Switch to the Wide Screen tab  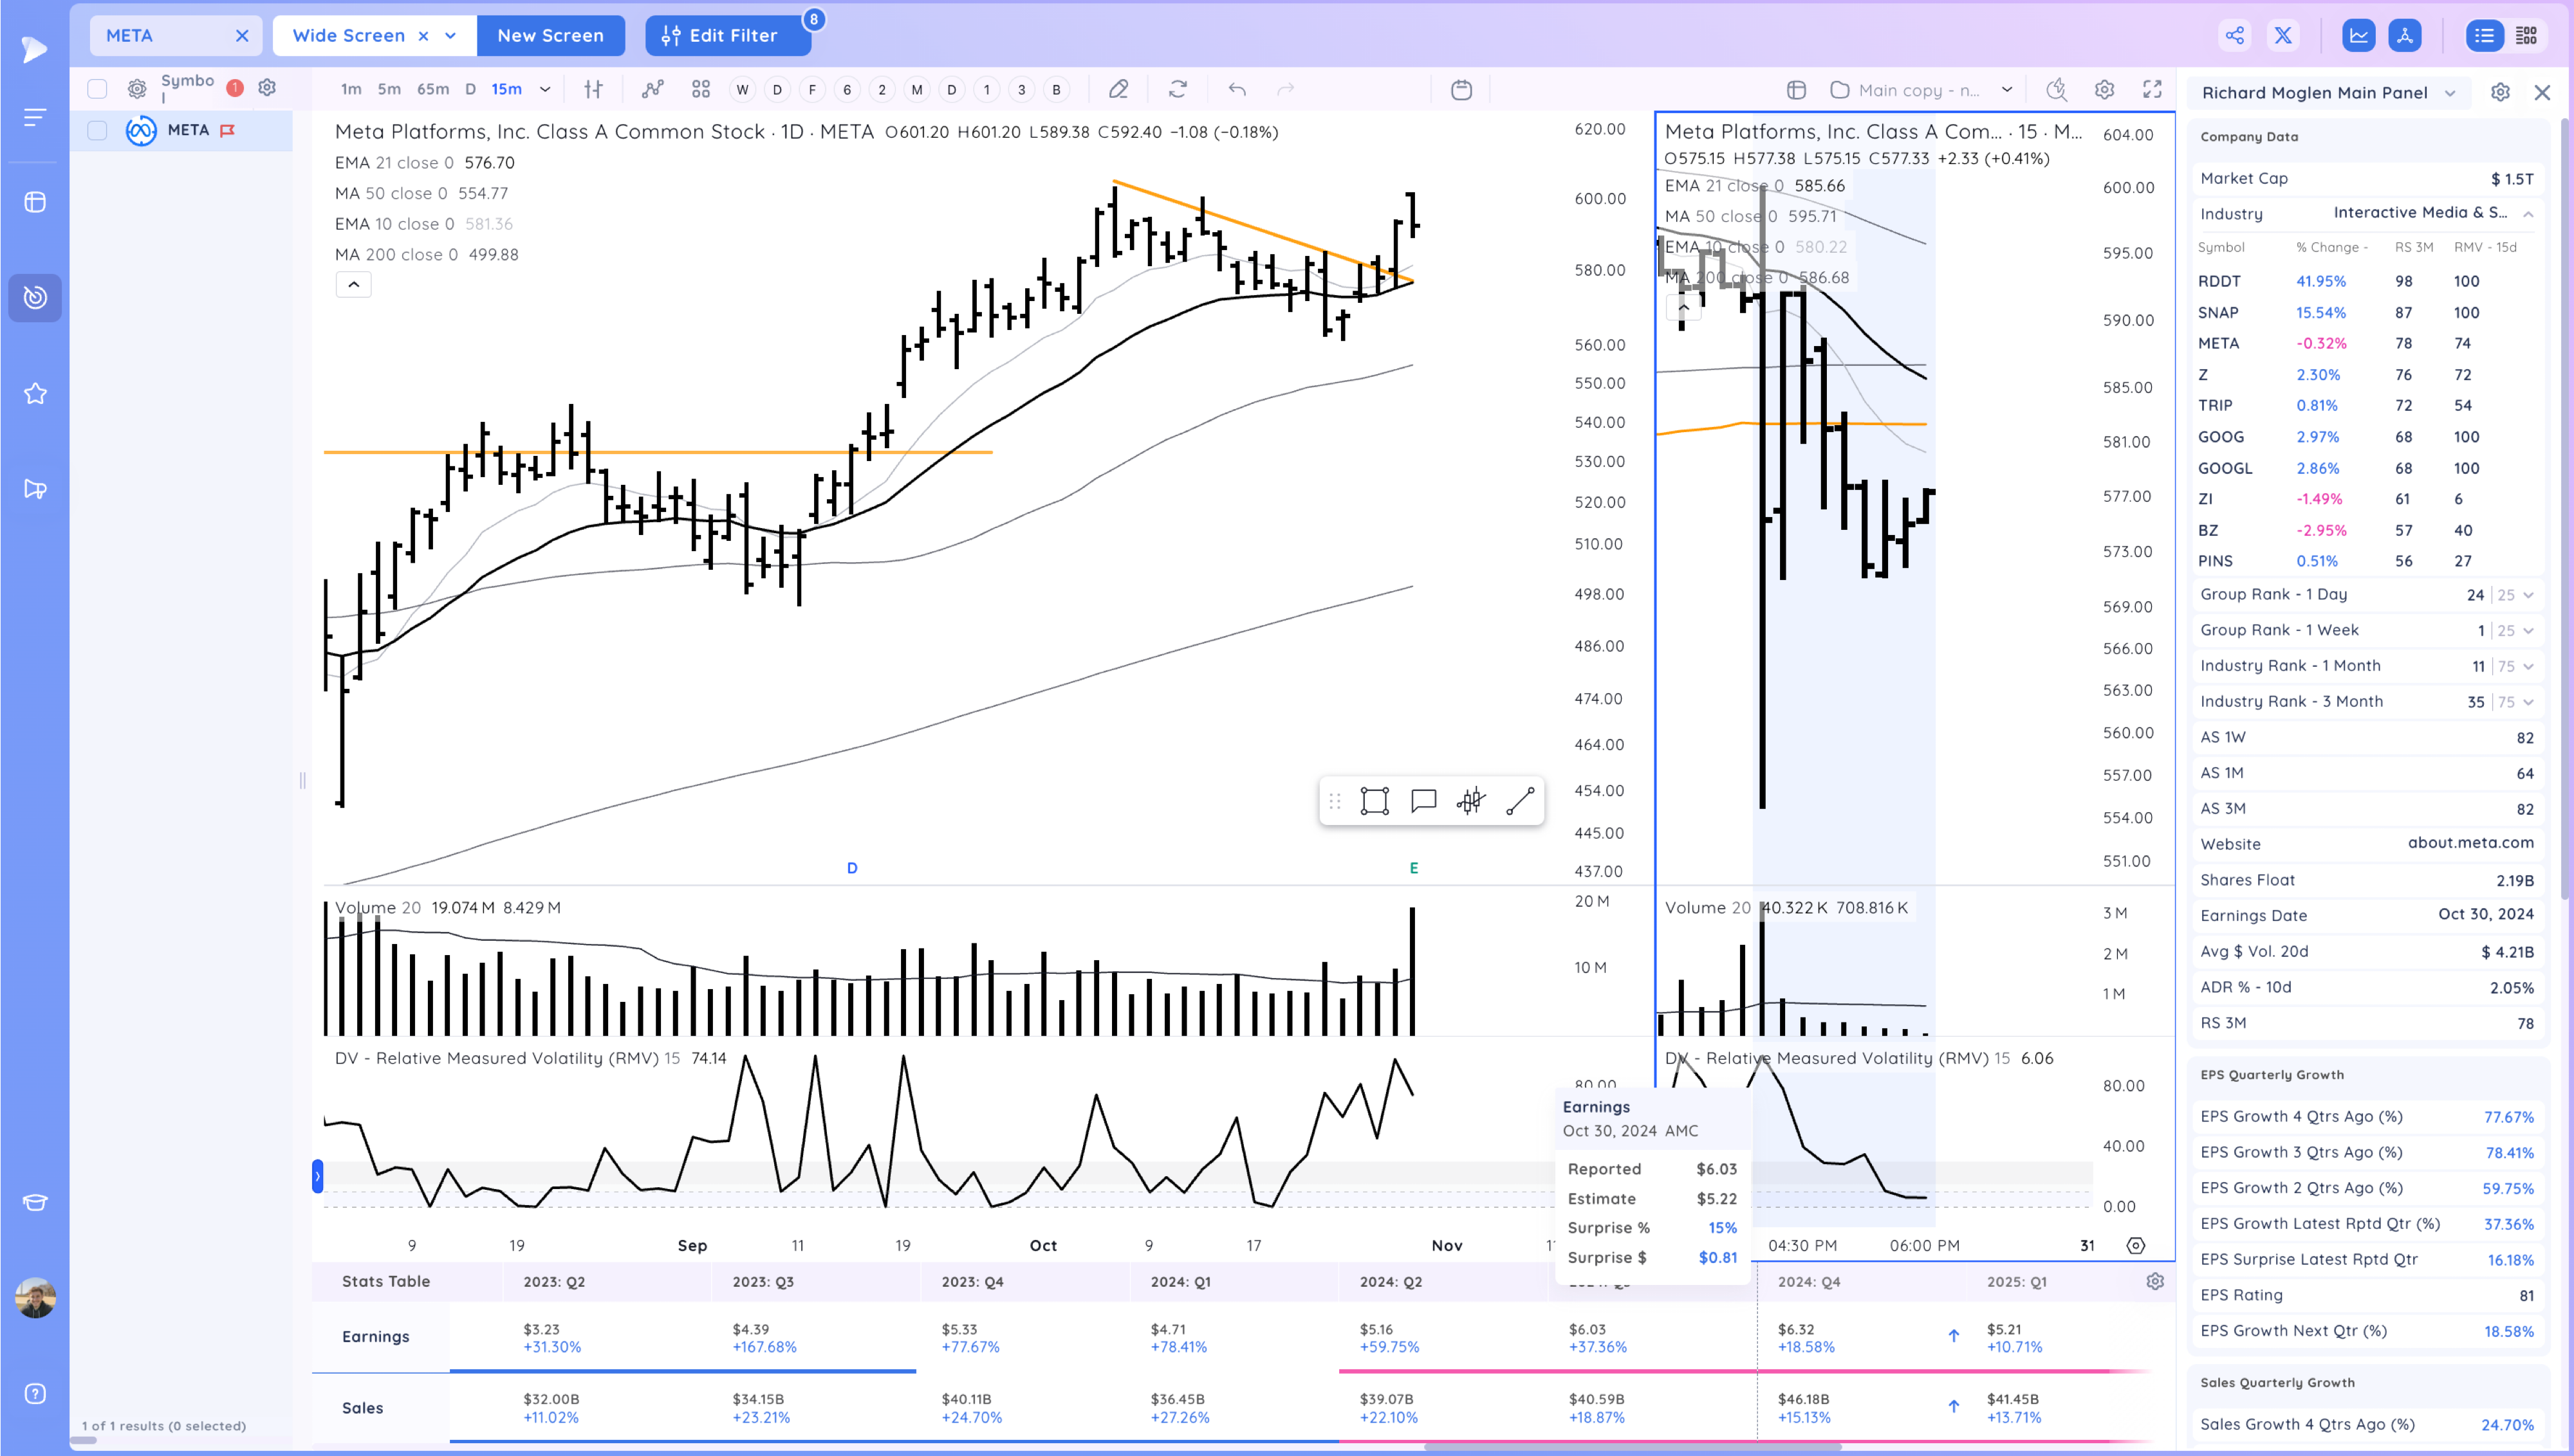point(348,36)
